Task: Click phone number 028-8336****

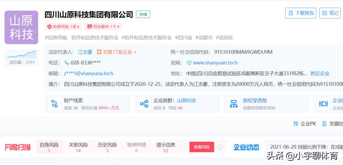Action: click(85, 63)
